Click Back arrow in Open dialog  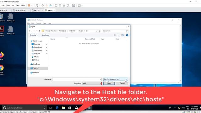pos(30,31)
